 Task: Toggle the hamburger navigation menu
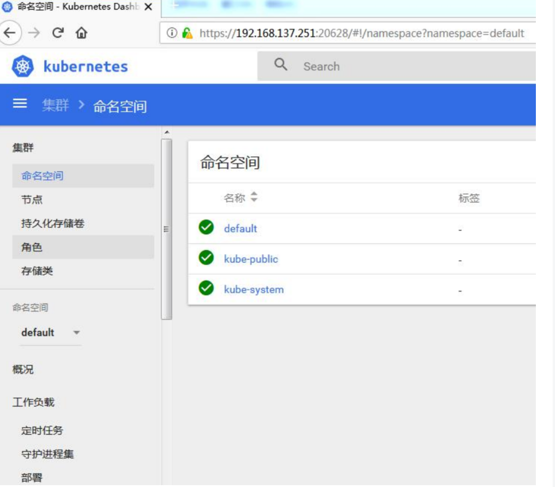coord(20,104)
